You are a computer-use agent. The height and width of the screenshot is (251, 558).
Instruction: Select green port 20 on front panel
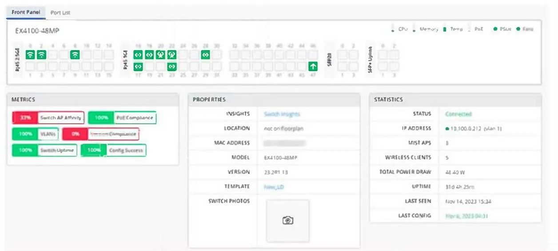coord(161,55)
